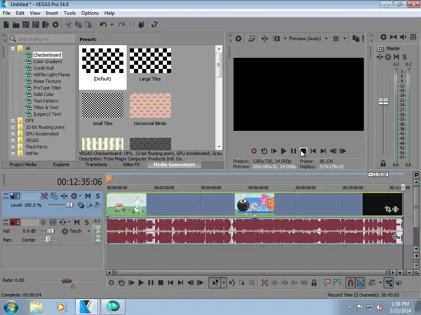Toggle Automatic Crossfades button
The width and height of the screenshot is (421, 315).
click(361, 283)
